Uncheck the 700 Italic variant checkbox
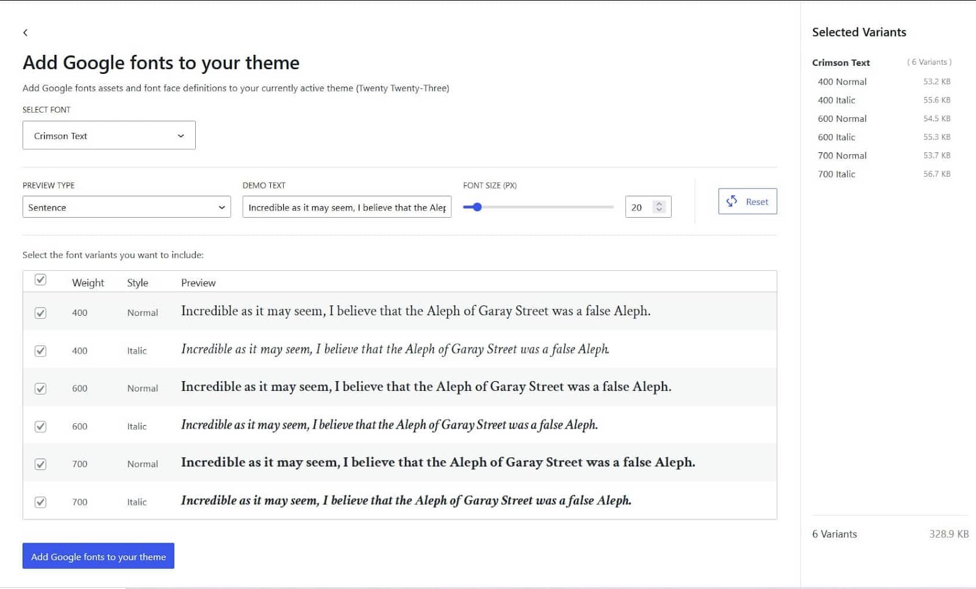Image resolution: width=976 pixels, height=589 pixels. click(40, 502)
